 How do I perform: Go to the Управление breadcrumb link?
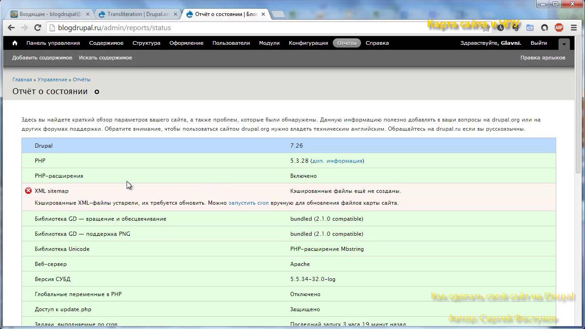[52, 80]
